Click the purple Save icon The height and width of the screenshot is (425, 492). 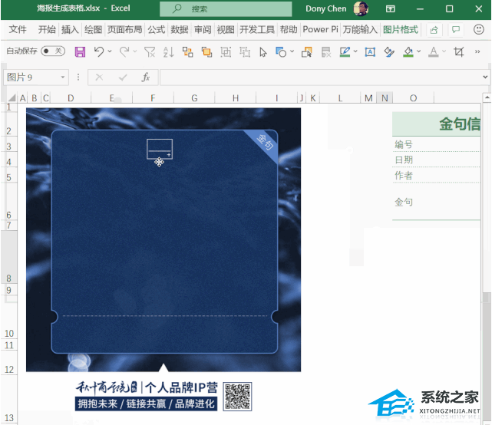80,51
